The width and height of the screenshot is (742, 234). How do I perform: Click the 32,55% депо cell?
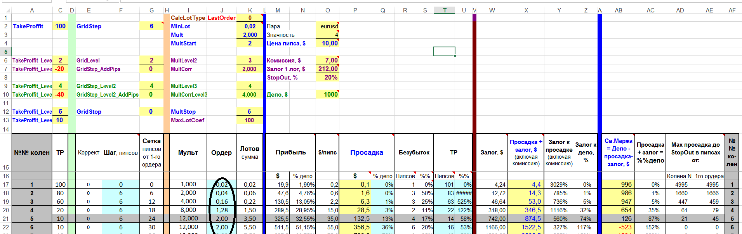pos(302,219)
